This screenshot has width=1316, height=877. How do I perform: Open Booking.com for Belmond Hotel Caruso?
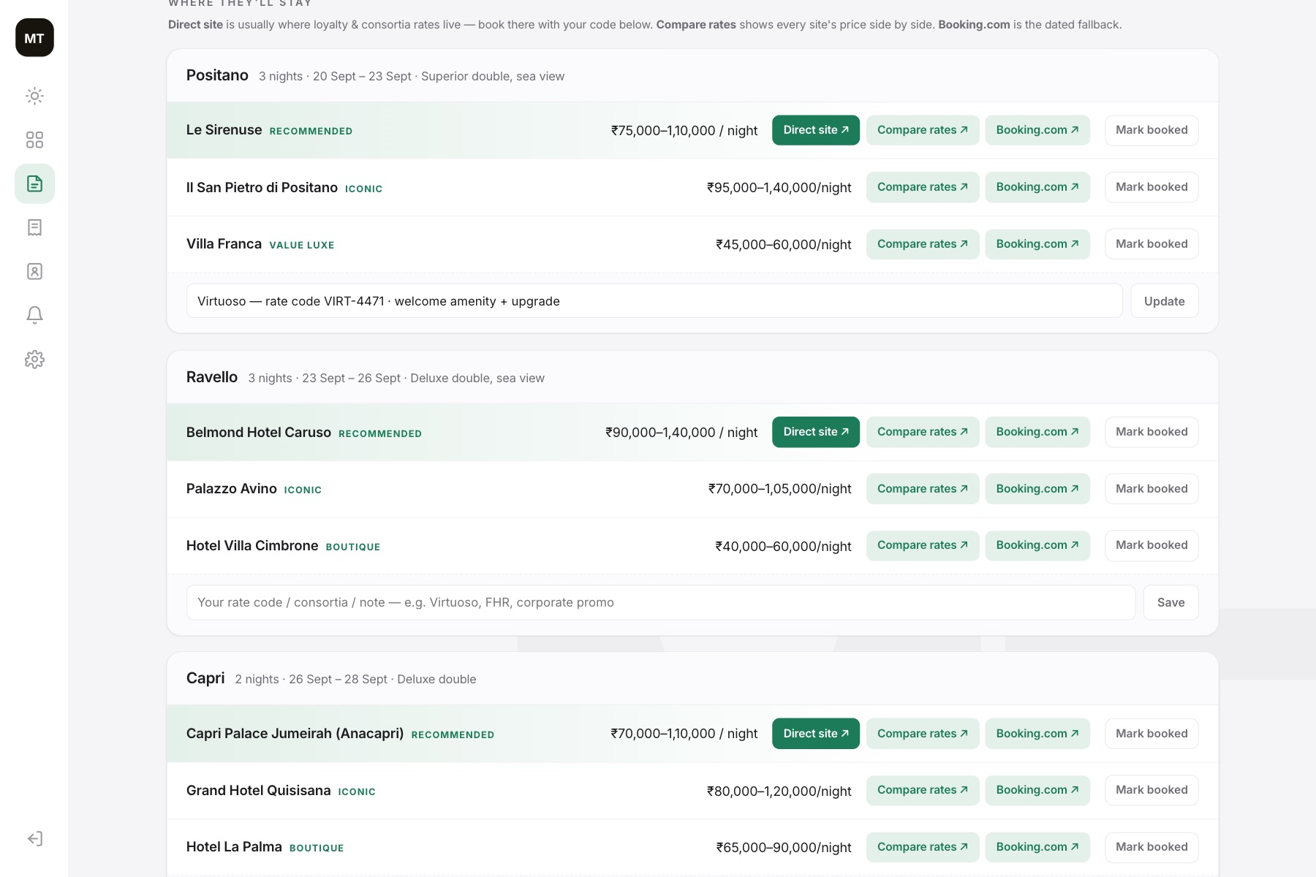click(1037, 432)
